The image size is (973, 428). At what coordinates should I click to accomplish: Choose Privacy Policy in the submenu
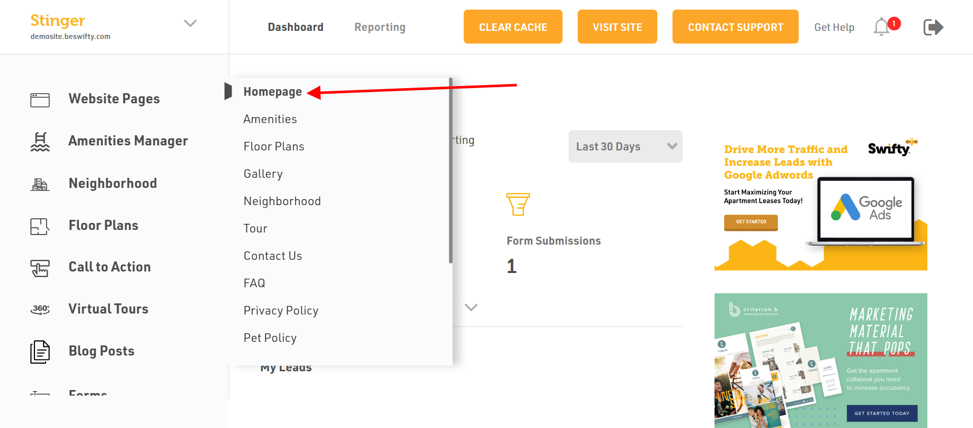[x=281, y=310]
